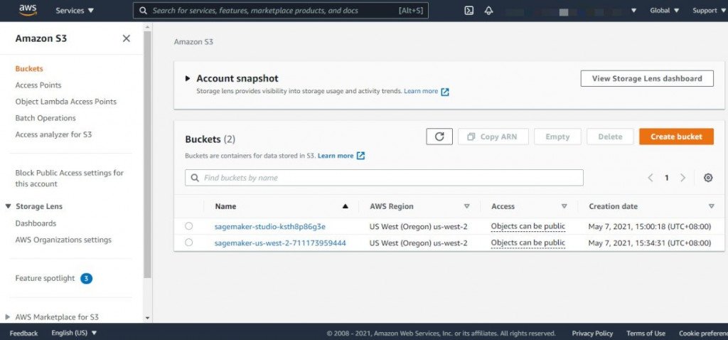
Task: Click the previous page arrow
Action: 651,177
